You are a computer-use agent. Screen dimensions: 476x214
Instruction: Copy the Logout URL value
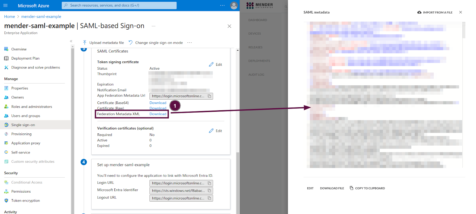coord(209,198)
